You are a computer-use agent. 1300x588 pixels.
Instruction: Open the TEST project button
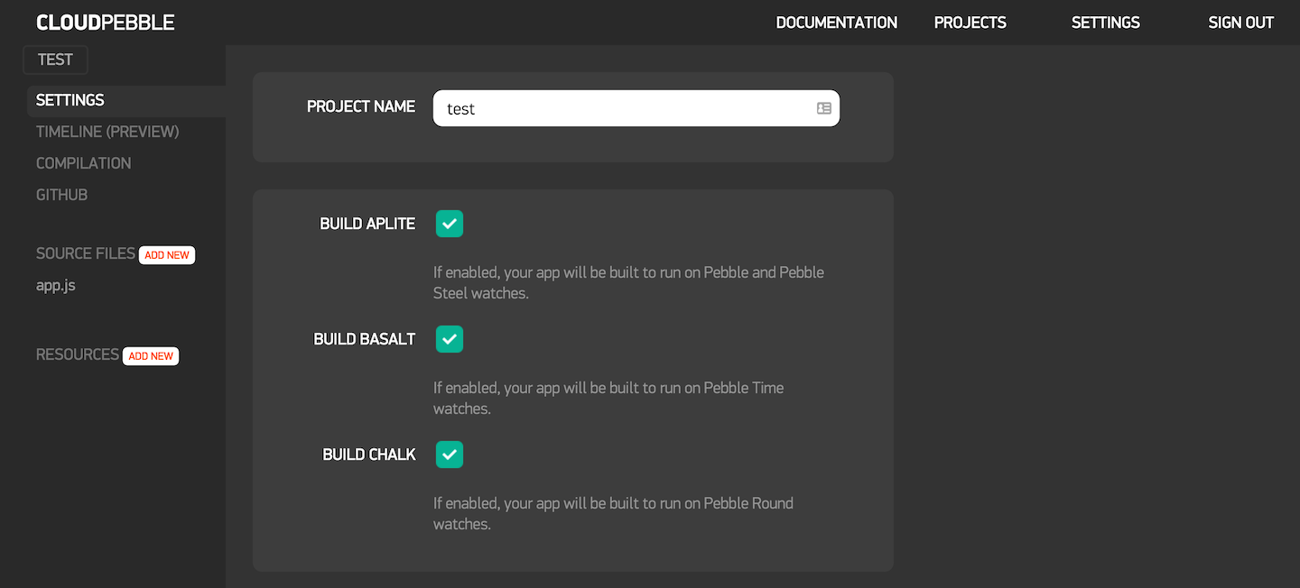(x=55, y=60)
